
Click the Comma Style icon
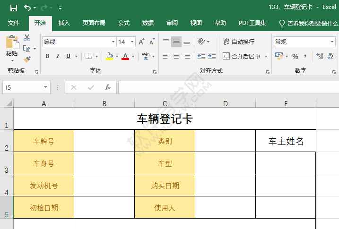tap(305, 56)
